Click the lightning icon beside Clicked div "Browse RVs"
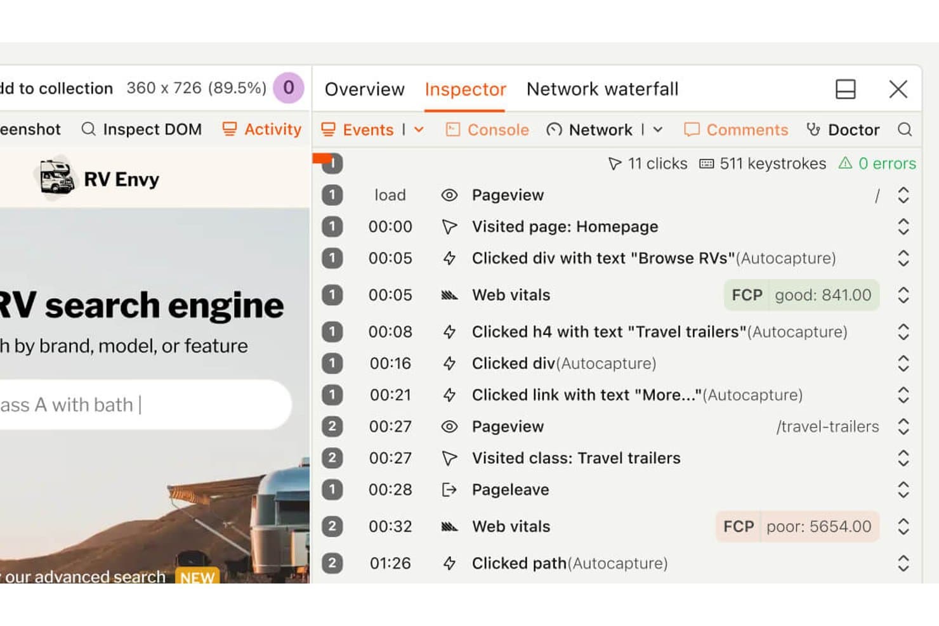939x626 pixels. point(449,258)
